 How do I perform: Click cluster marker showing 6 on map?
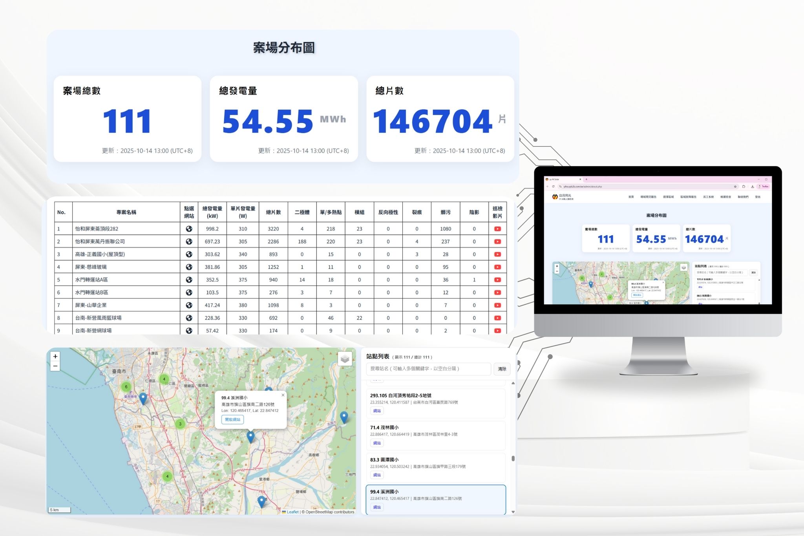point(126,387)
